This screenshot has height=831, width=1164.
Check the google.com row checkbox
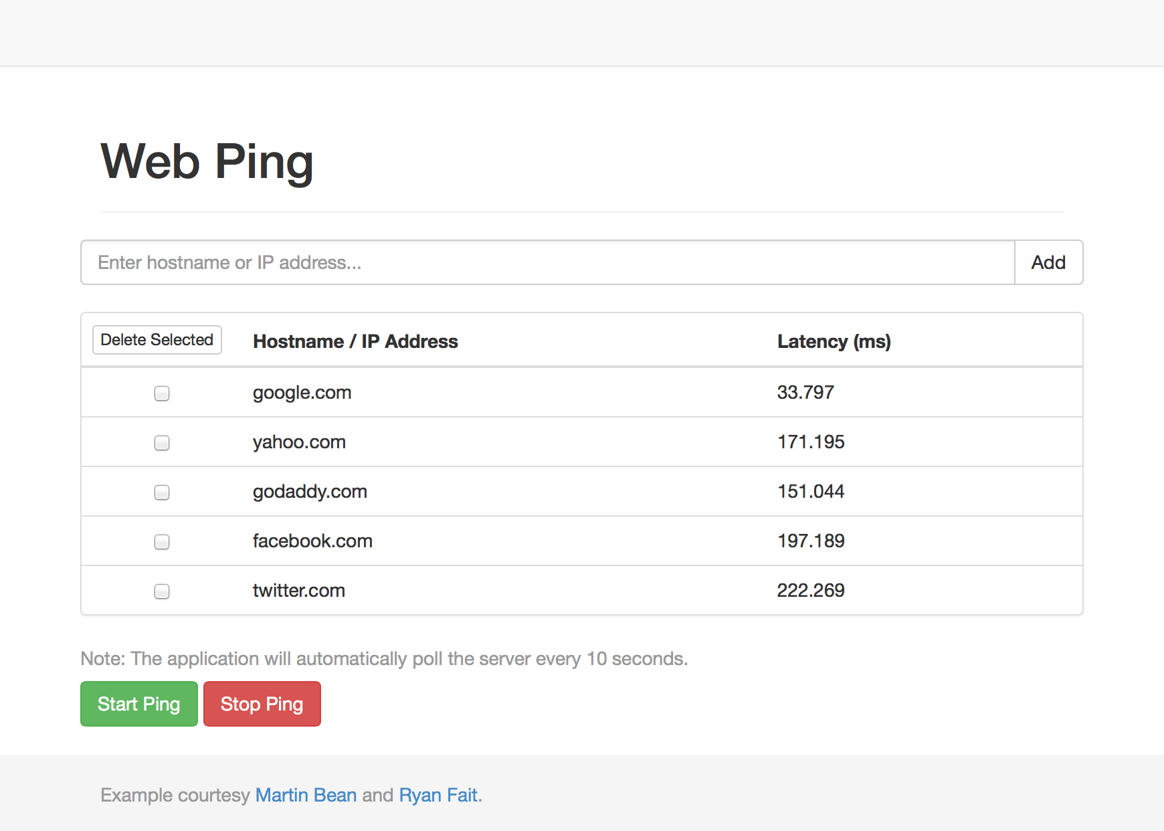162,393
